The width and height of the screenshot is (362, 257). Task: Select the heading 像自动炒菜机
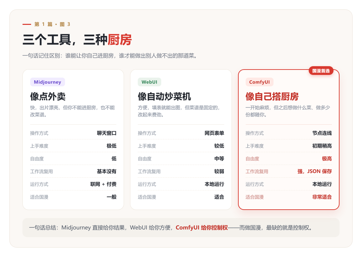point(164,96)
